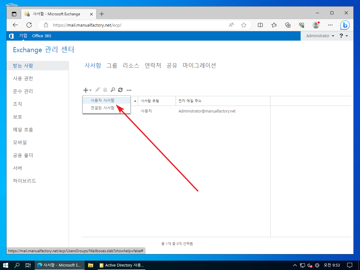The width and height of the screenshot is (360, 270).
Task: Switch to the 연락처 tab
Action: (x=153, y=65)
